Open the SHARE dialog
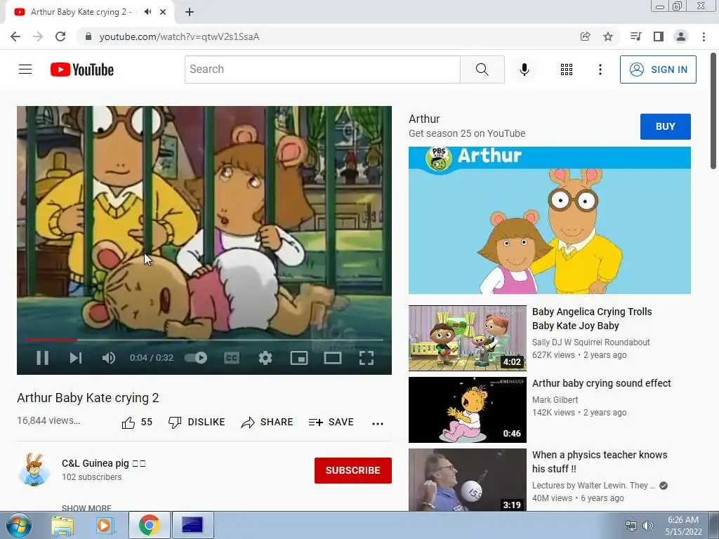The height and width of the screenshot is (539, 719). (x=267, y=422)
